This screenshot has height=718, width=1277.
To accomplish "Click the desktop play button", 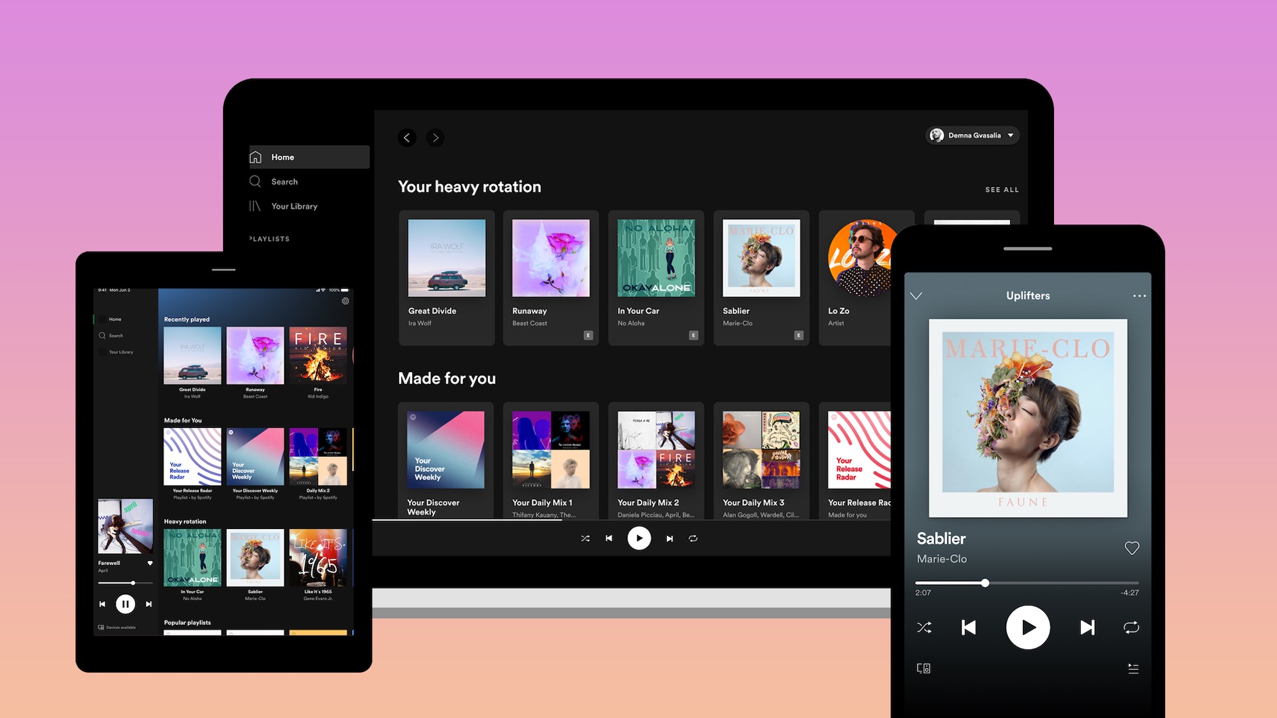I will 639,538.
